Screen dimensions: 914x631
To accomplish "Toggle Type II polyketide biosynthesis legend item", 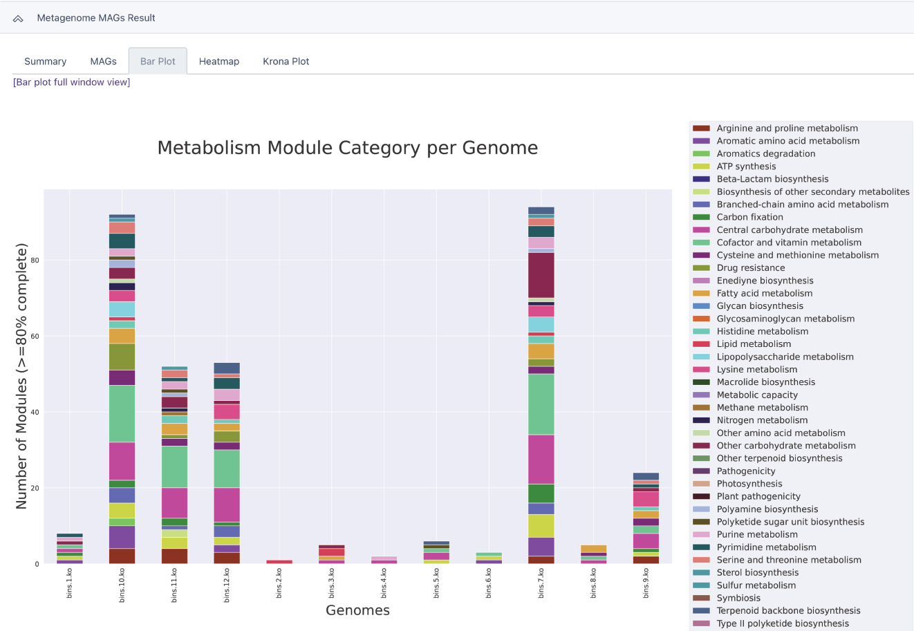I will [x=782, y=623].
